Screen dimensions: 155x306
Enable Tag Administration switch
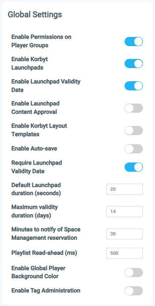(134, 291)
